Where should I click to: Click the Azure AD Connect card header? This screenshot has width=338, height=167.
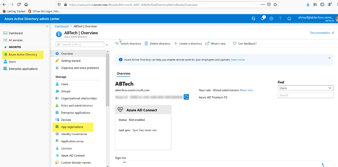(x=143, y=110)
